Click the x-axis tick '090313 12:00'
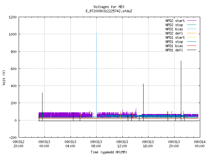The image size is (206, 155). click(122, 144)
